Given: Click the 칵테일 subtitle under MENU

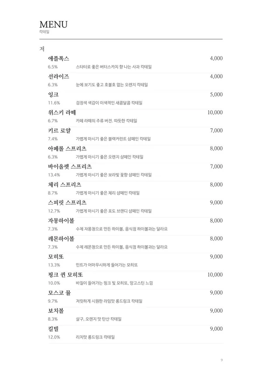Looking at the screenshot, I should click(x=44, y=31).
